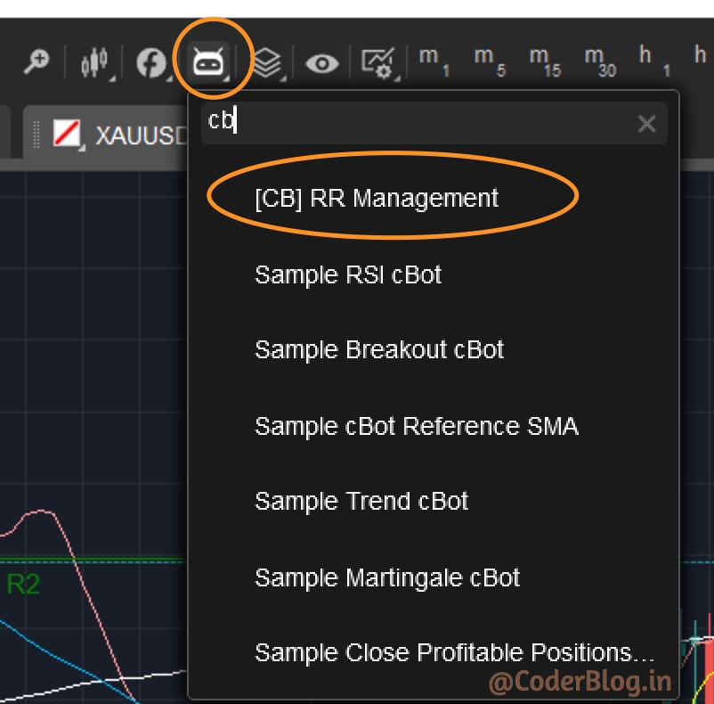Select the m30 timeframe
This screenshot has height=704, width=714.
click(x=601, y=61)
